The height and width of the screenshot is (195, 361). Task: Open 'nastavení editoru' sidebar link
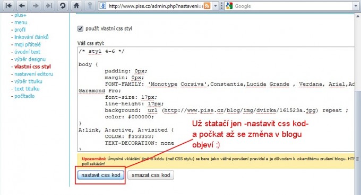pos(33,74)
